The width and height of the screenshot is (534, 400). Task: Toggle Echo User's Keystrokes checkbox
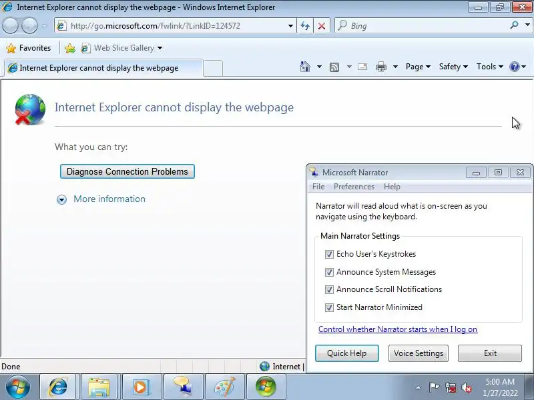[x=329, y=255]
